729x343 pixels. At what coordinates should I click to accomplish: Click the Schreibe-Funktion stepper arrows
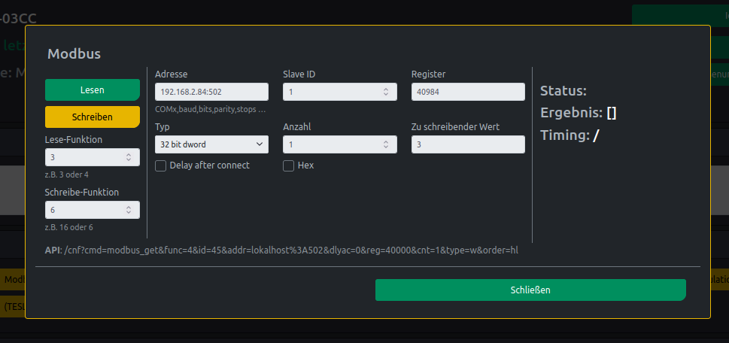(129, 210)
